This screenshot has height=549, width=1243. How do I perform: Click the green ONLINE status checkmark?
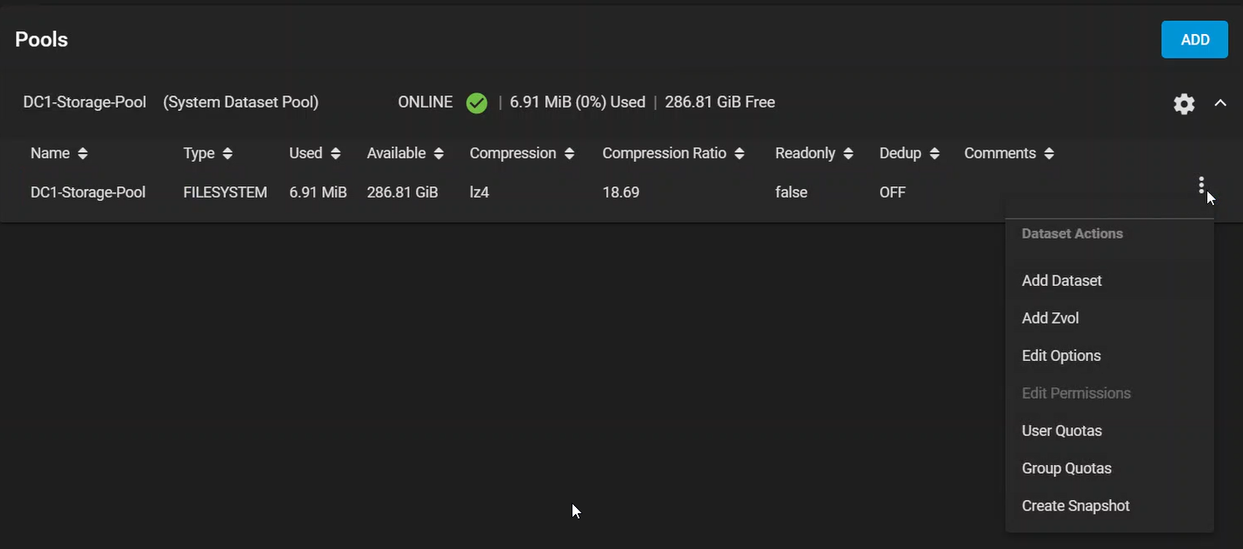pos(476,103)
